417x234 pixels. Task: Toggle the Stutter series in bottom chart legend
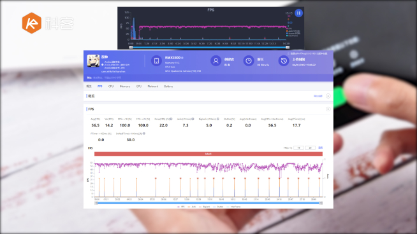click(218, 207)
